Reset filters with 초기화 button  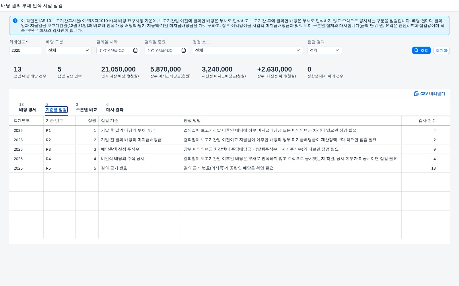click(x=442, y=50)
